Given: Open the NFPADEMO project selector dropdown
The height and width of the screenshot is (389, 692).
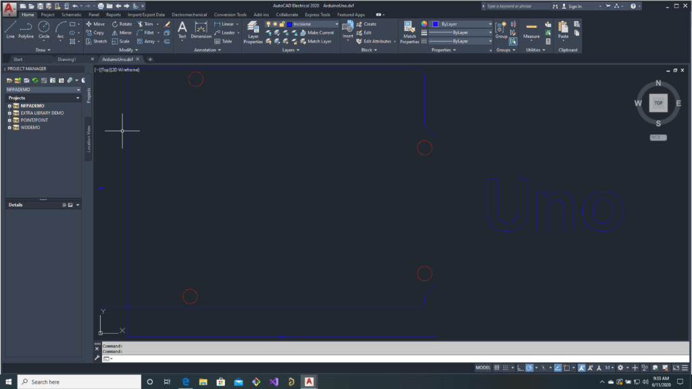Looking at the screenshot, I should coord(78,89).
